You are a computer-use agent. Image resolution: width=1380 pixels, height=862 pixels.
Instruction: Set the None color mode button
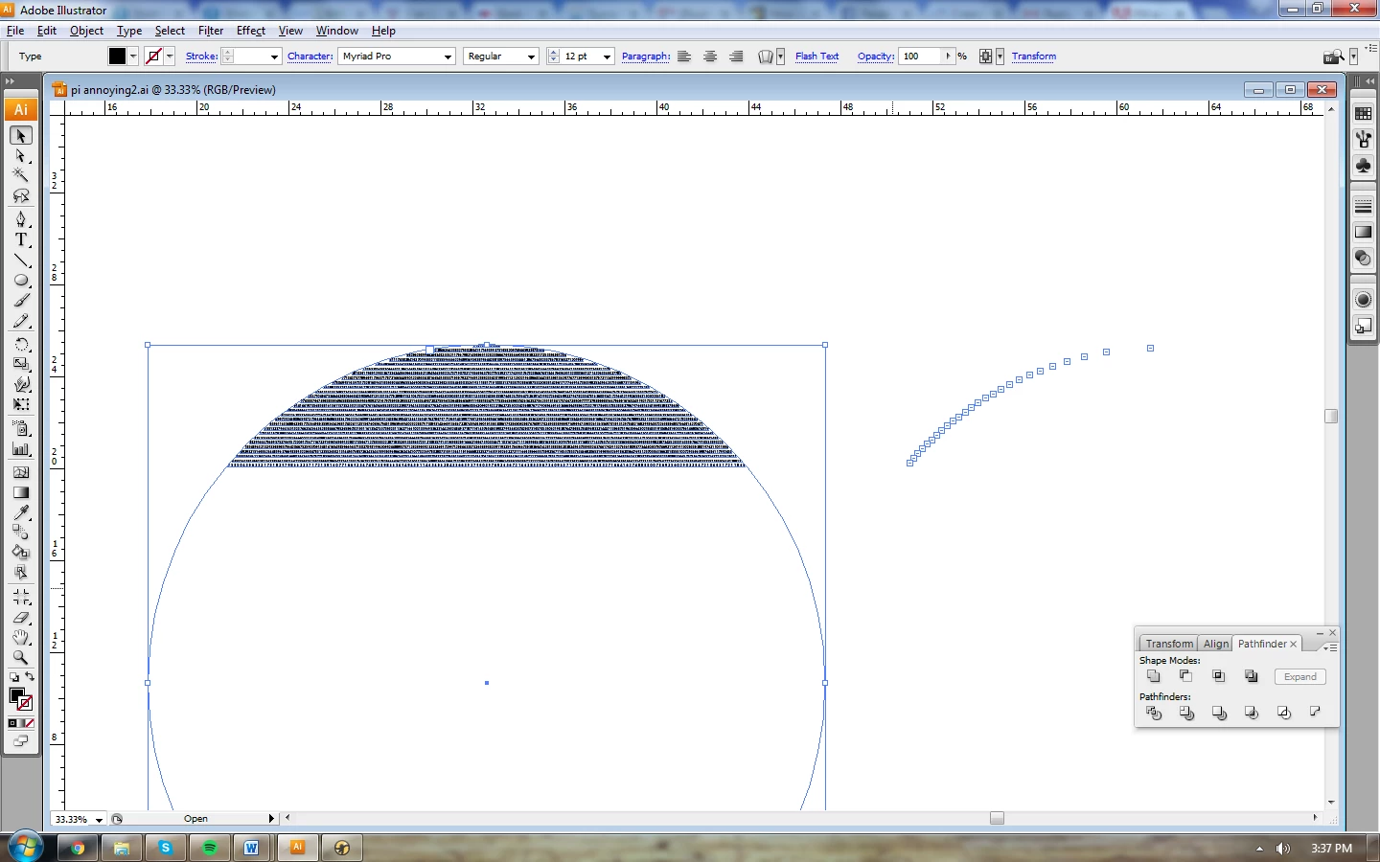(x=29, y=723)
